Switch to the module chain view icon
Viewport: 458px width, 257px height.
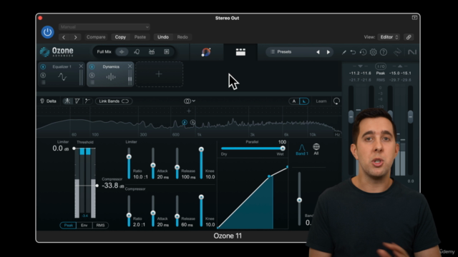[240, 52]
